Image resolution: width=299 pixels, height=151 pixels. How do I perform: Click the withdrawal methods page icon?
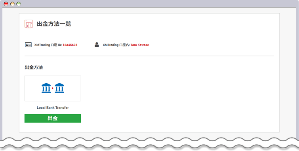click(29, 24)
